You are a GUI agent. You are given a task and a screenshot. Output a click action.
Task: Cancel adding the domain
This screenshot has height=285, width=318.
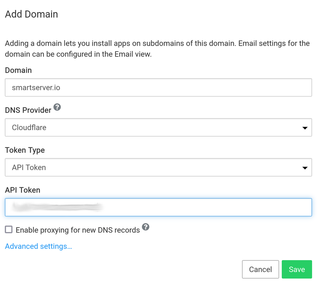coord(260,269)
